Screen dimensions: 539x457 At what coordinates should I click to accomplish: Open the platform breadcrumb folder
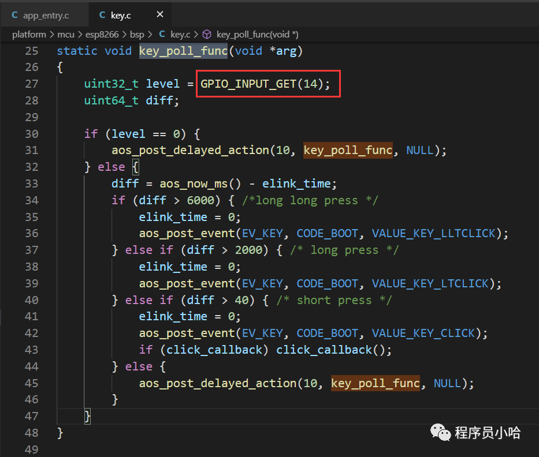click(29, 35)
